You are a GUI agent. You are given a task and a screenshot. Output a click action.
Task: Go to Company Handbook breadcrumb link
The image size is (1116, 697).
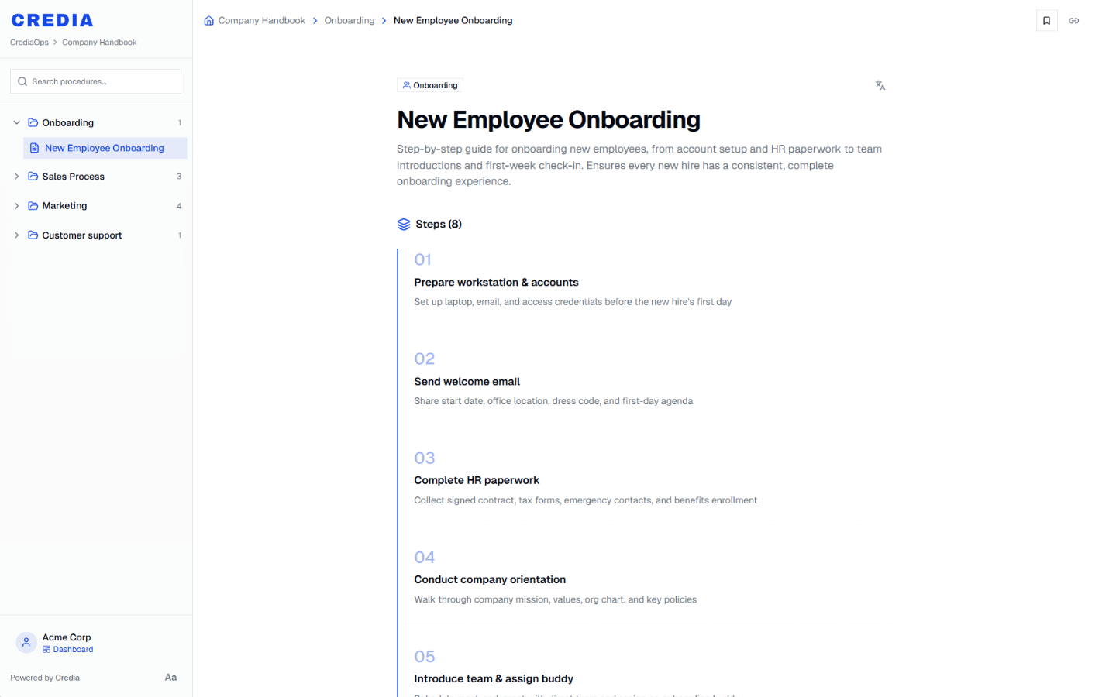(261, 21)
